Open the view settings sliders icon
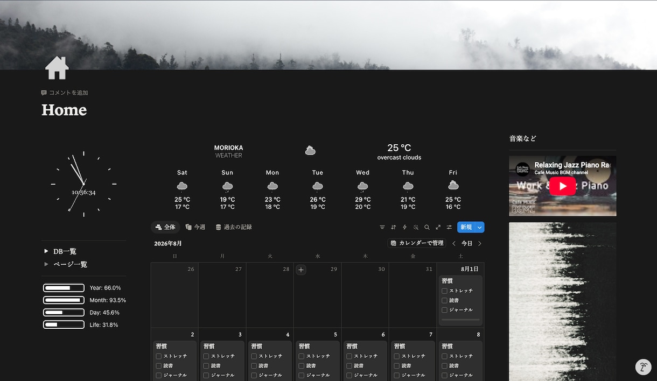 (x=449, y=227)
